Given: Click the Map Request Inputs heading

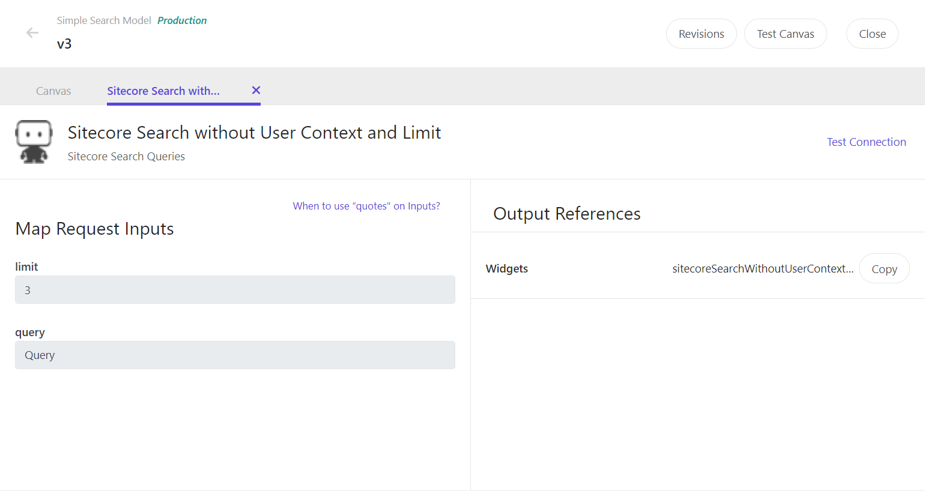Looking at the screenshot, I should point(94,229).
